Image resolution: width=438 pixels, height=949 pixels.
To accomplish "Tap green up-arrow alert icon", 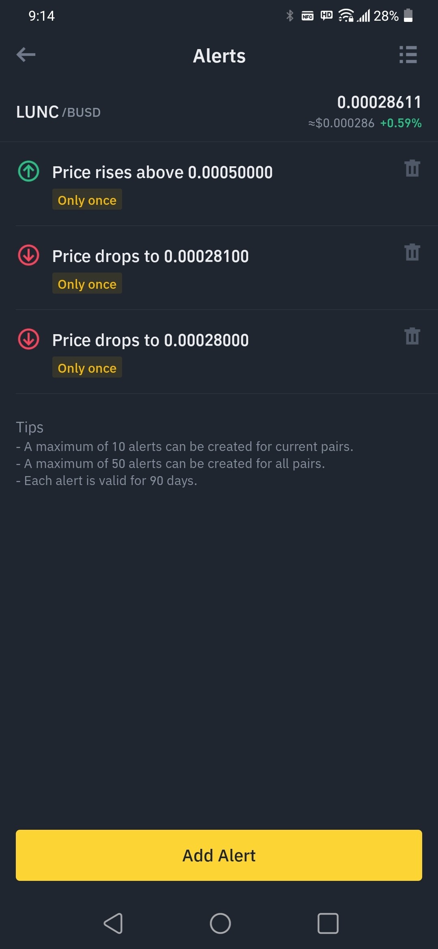I will point(28,171).
